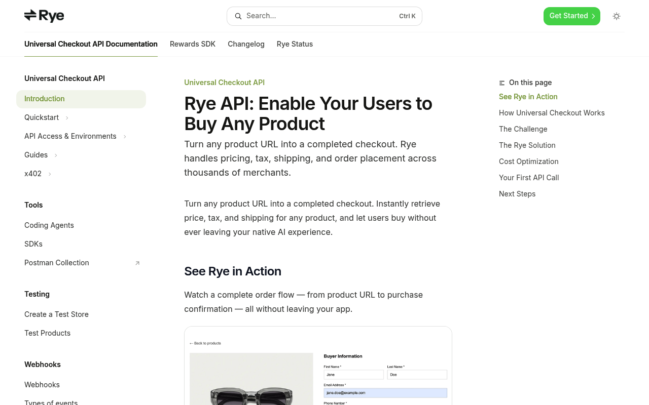This screenshot has height=405, width=649.
Task: Click the order flow demo video thumbnail
Action: (318, 366)
